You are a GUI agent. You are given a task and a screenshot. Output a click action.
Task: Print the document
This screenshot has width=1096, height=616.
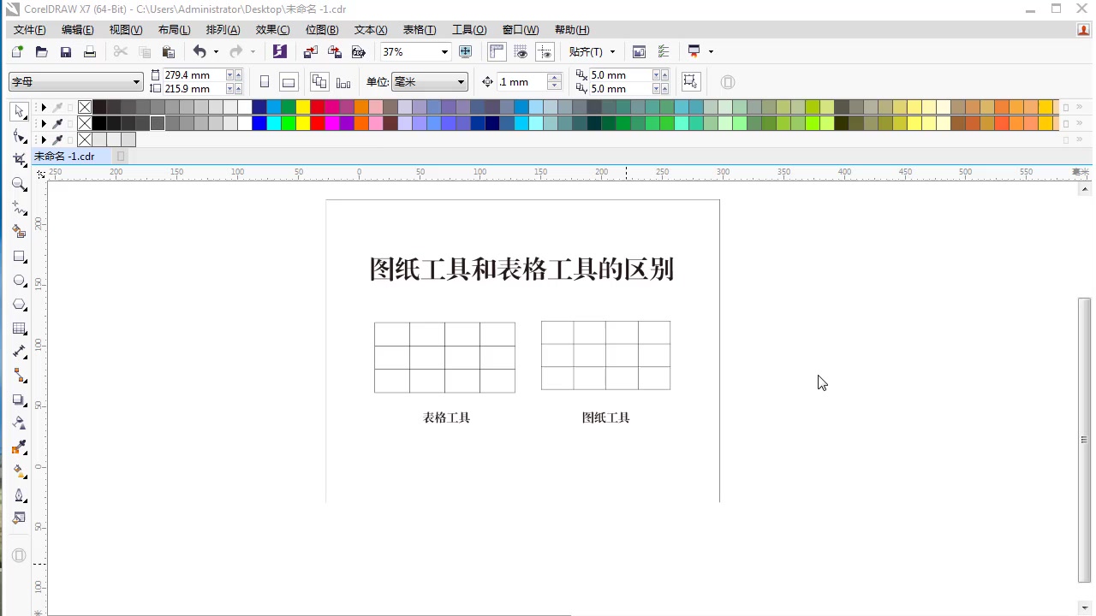pyautogui.click(x=89, y=52)
